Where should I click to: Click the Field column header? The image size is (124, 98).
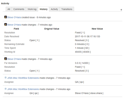point(16,29)
